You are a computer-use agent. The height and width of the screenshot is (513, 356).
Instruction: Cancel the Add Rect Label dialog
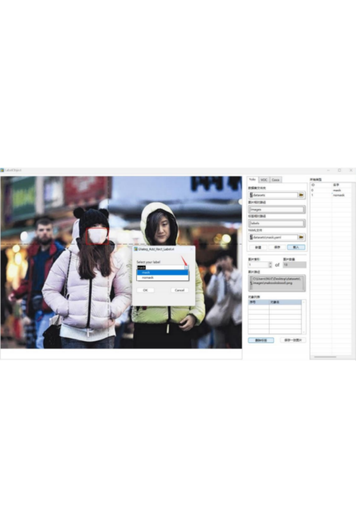[x=179, y=290]
